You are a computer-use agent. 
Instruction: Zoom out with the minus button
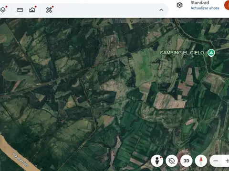tap(216, 161)
